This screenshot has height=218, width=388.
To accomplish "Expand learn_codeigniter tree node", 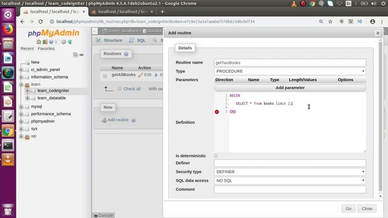I will pyautogui.click(x=27, y=91).
